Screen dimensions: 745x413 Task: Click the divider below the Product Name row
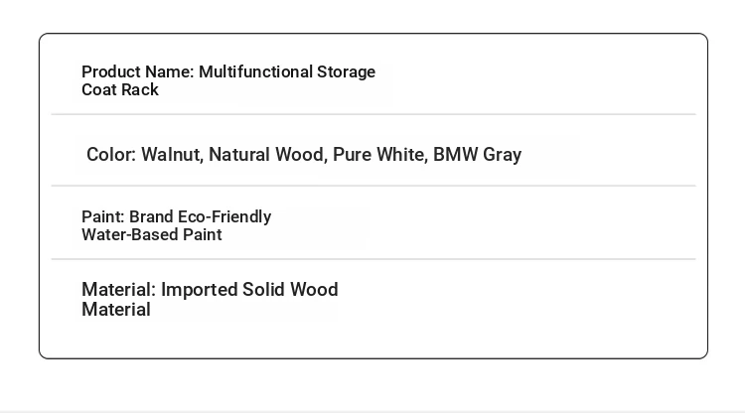(373, 114)
